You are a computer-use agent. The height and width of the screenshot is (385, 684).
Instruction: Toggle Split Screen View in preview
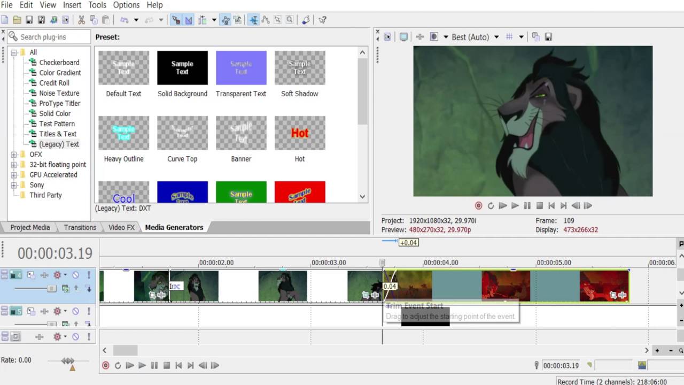[434, 37]
